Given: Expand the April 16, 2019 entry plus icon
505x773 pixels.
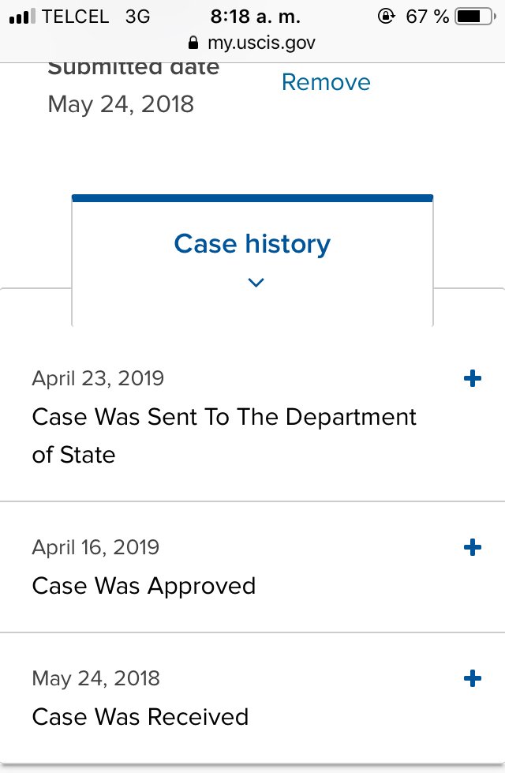Looking at the screenshot, I should click(x=472, y=547).
